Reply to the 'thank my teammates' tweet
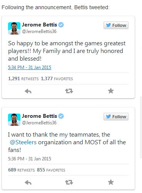This screenshot has width=142, height=193. click(28, 183)
